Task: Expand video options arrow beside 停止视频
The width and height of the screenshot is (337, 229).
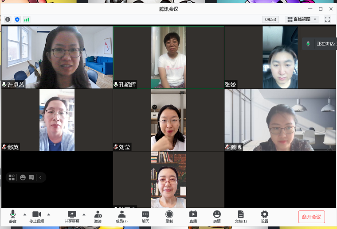Action: coord(48,214)
